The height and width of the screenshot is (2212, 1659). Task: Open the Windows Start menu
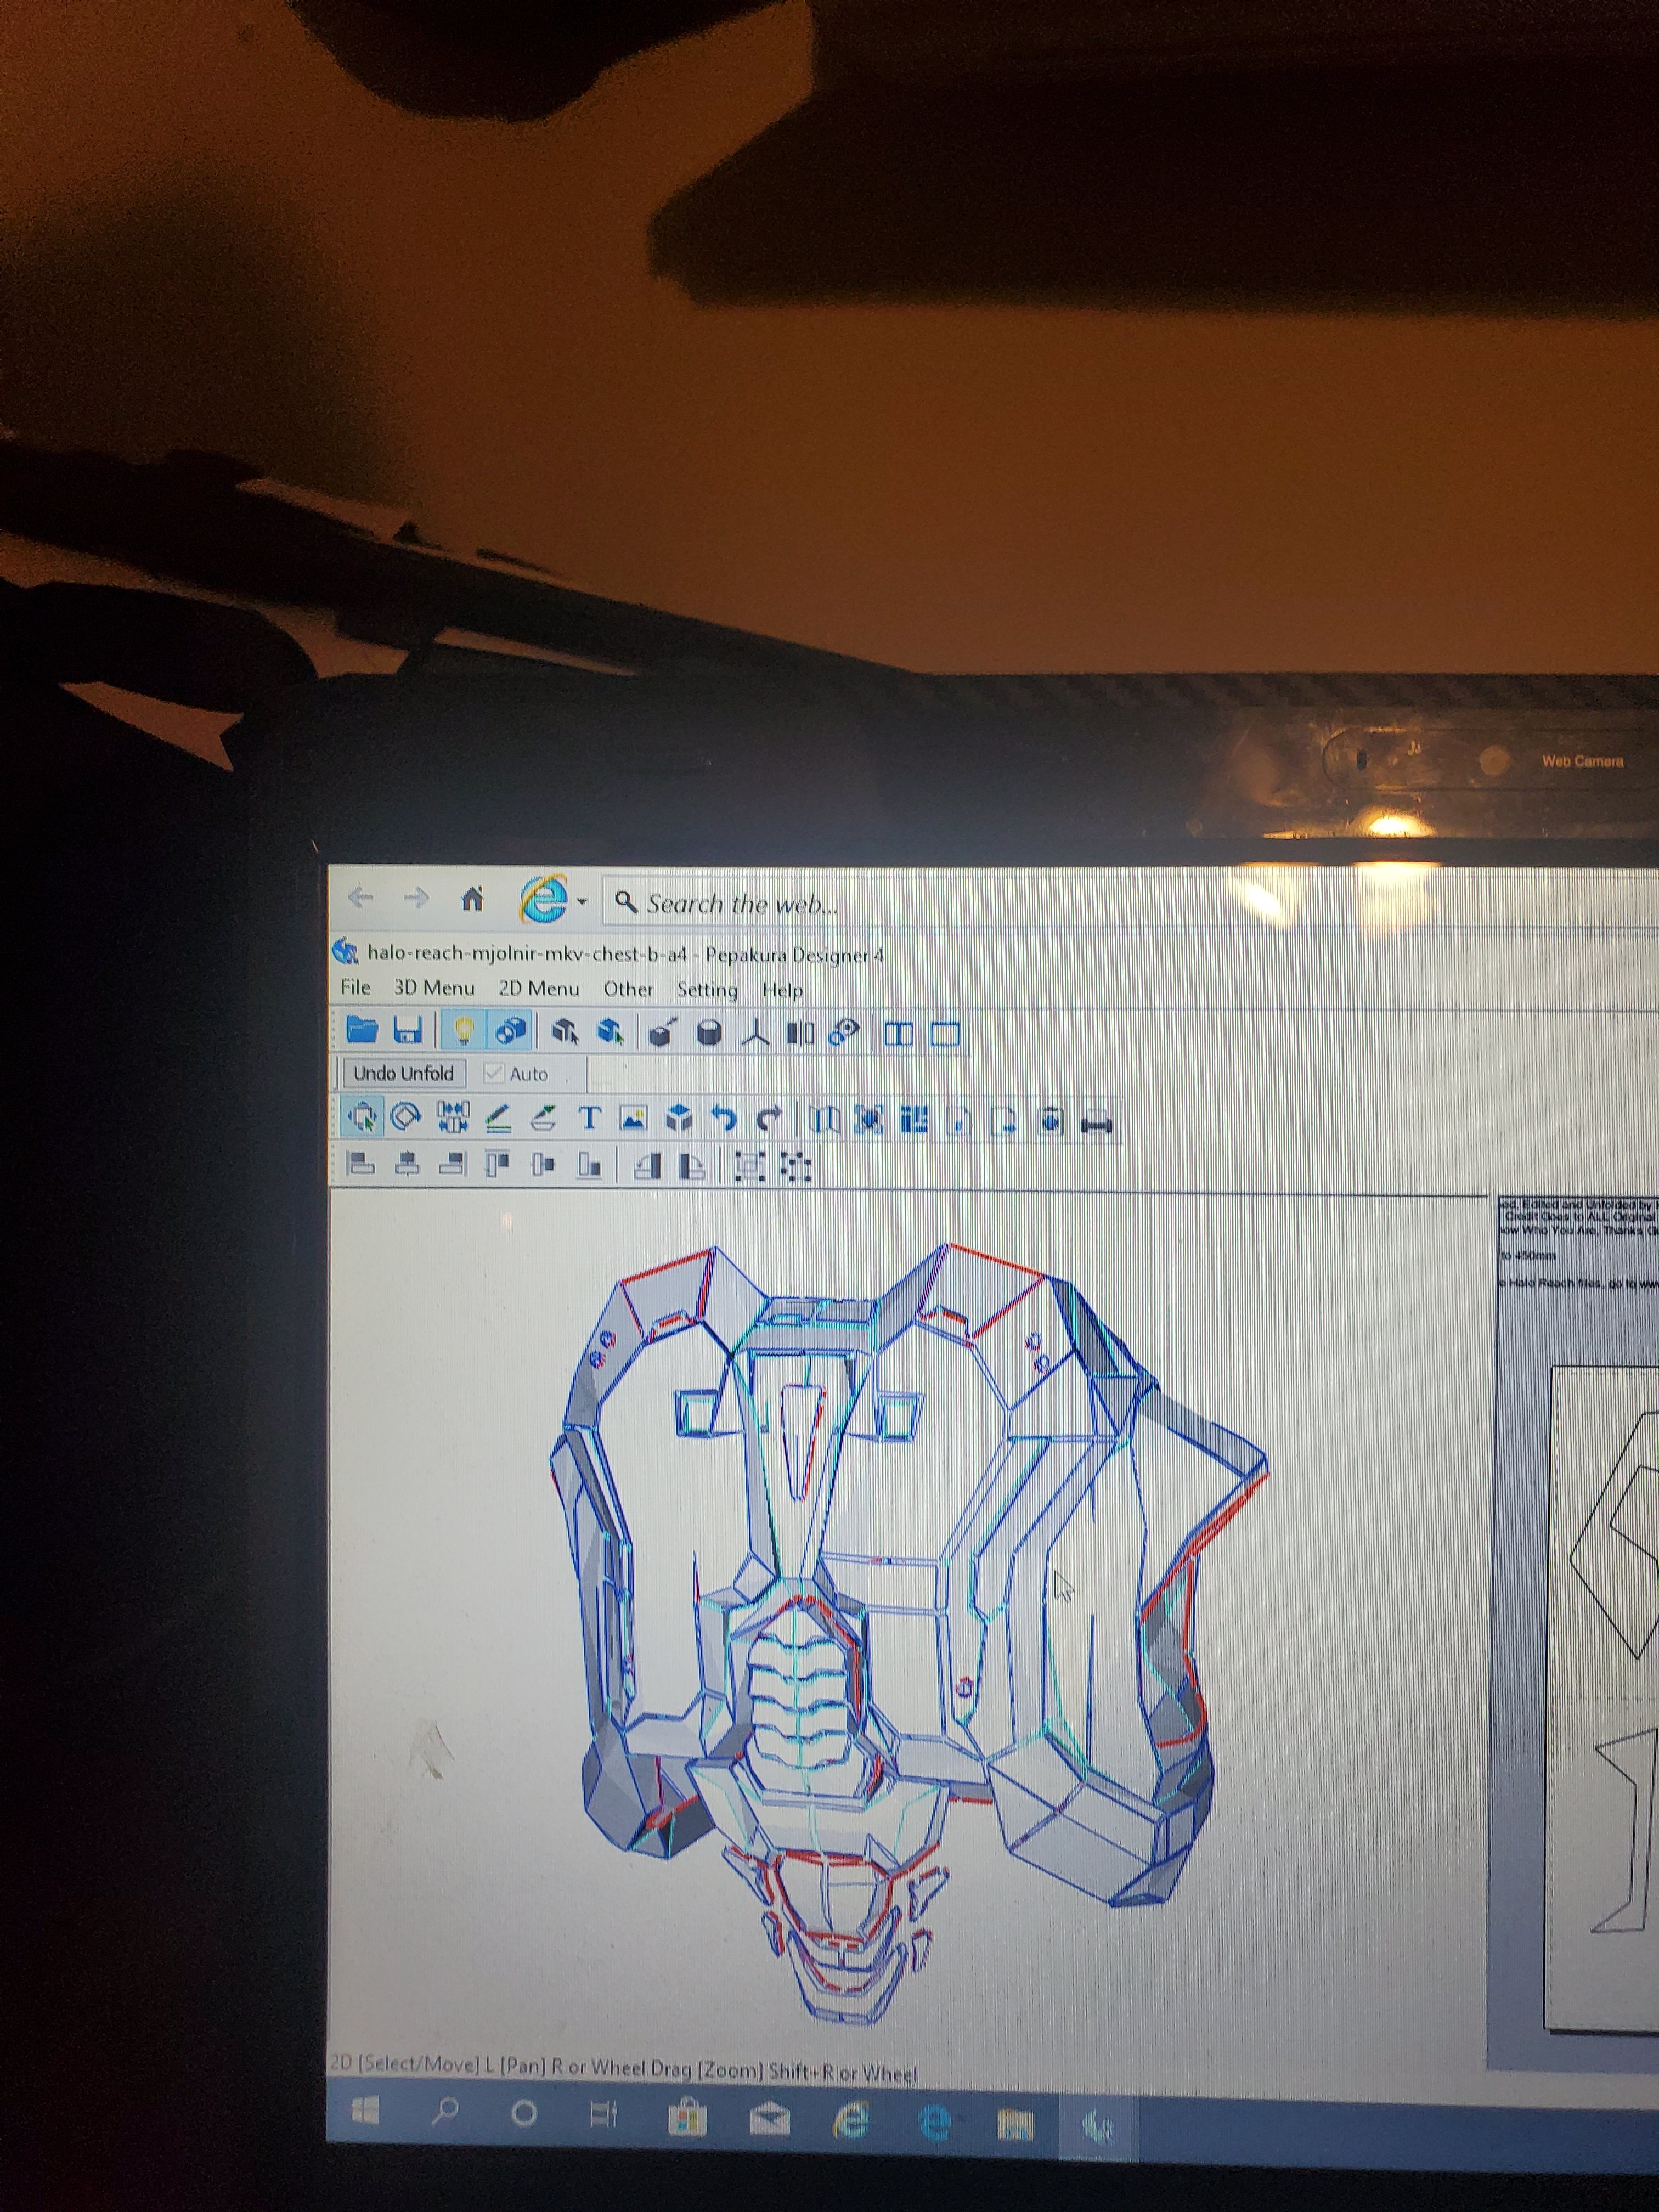tap(365, 2112)
